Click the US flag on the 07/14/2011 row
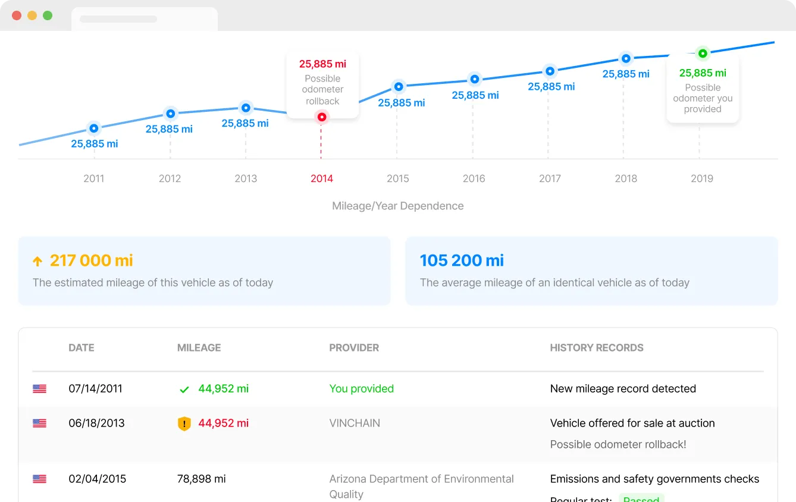Image resolution: width=796 pixels, height=502 pixels. coord(39,389)
